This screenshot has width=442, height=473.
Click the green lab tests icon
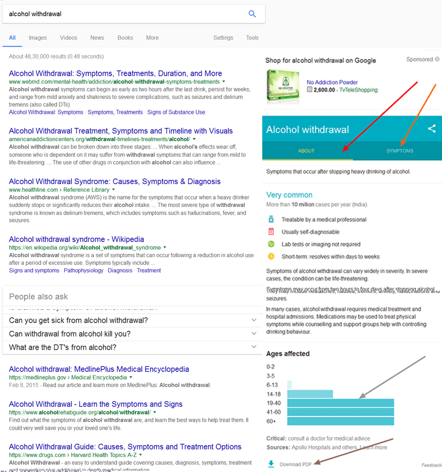[271, 244]
